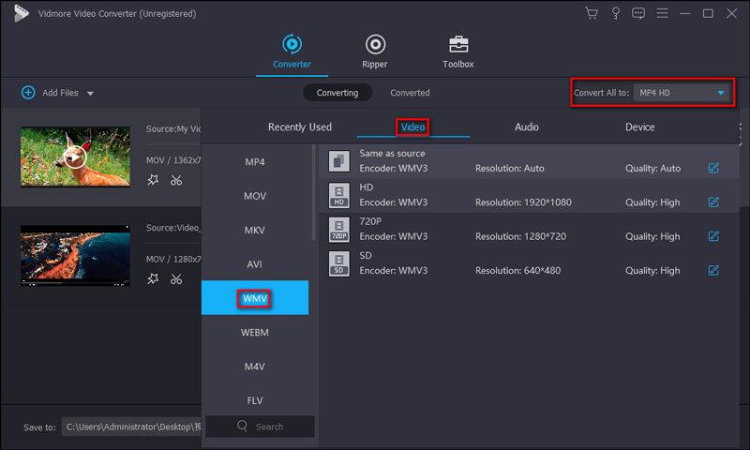The width and height of the screenshot is (750, 450).
Task: Switch to the Converter tab
Action: 292,52
